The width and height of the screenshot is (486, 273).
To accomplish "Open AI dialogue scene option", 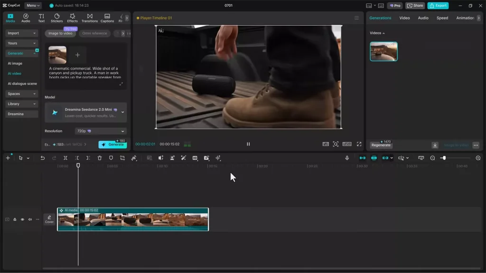I will (x=22, y=83).
